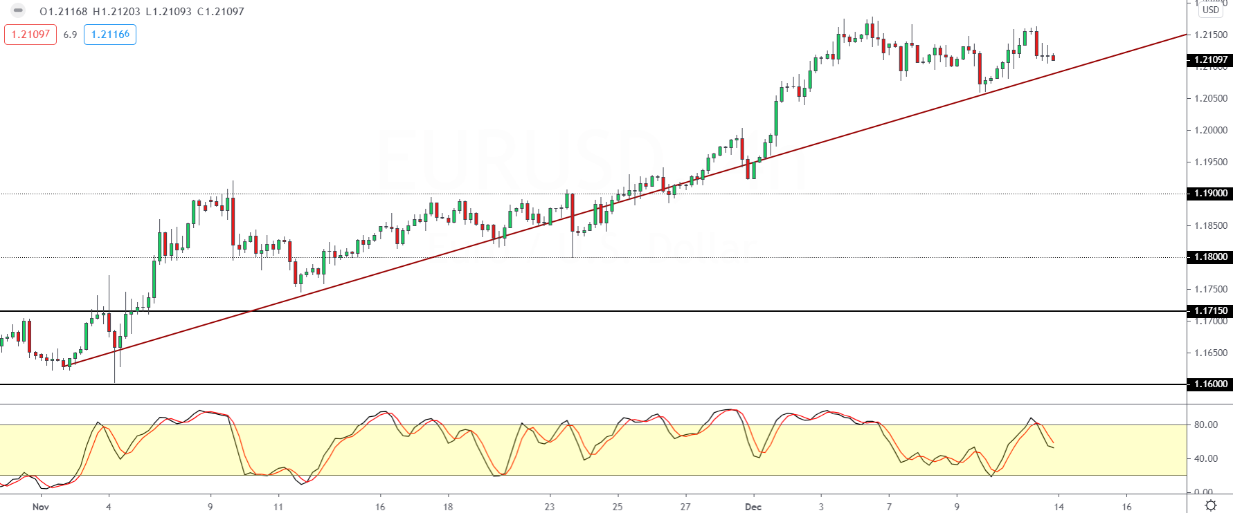Select the spread value 6.9
Viewport: 1233px width, 513px height.
pos(71,35)
